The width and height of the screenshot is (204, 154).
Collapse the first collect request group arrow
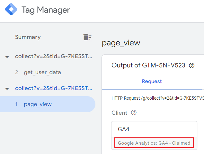[7, 57]
